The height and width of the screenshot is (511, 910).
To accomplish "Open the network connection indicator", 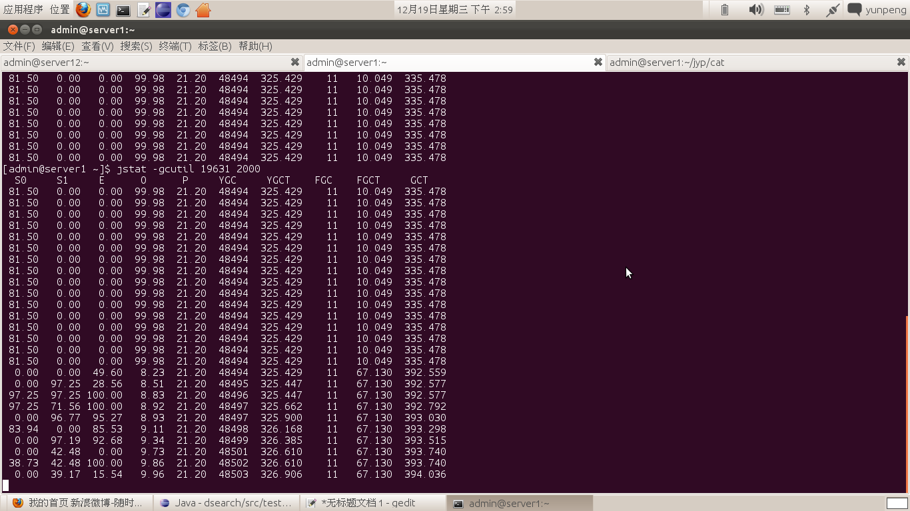I will click(832, 10).
